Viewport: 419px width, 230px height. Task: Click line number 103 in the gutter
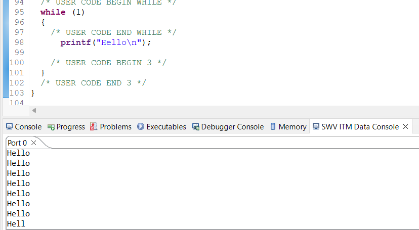coord(17,93)
